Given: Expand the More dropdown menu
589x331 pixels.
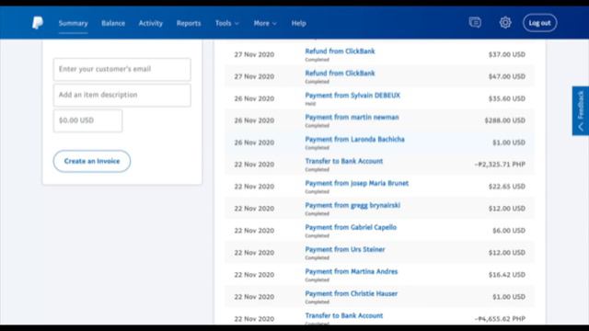Looking at the screenshot, I should [x=265, y=23].
